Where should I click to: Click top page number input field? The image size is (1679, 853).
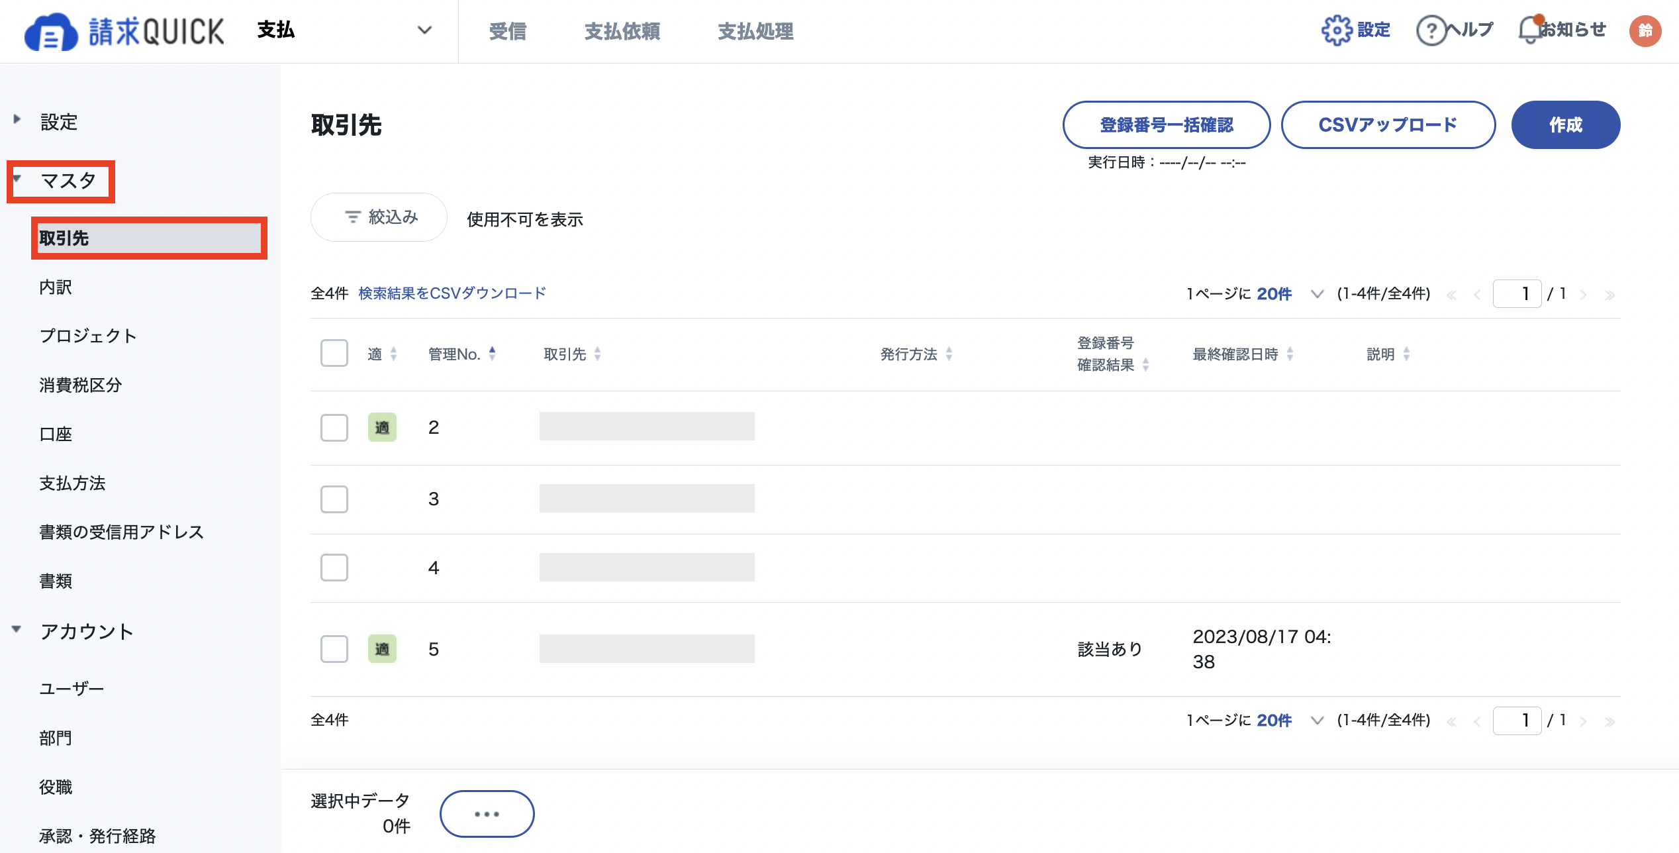tap(1517, 293)
